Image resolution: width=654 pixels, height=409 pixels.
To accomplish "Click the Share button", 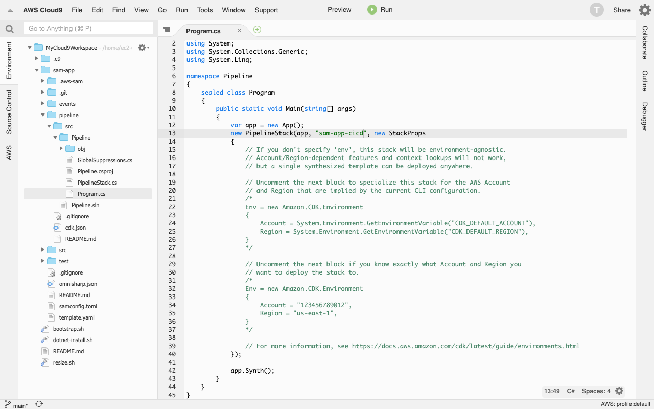I will coord(622,10).
